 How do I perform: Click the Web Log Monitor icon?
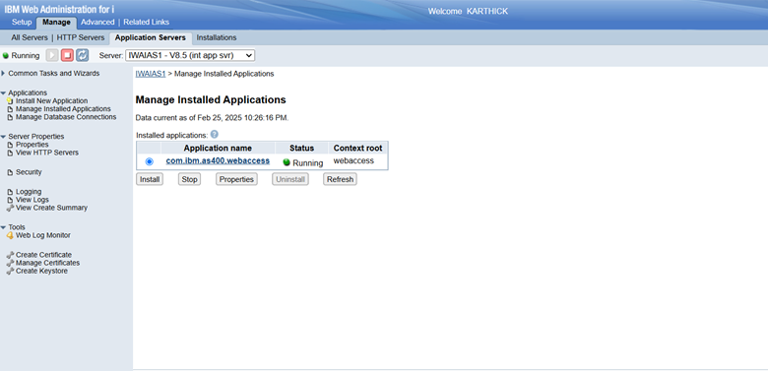[x=10, y=235]
